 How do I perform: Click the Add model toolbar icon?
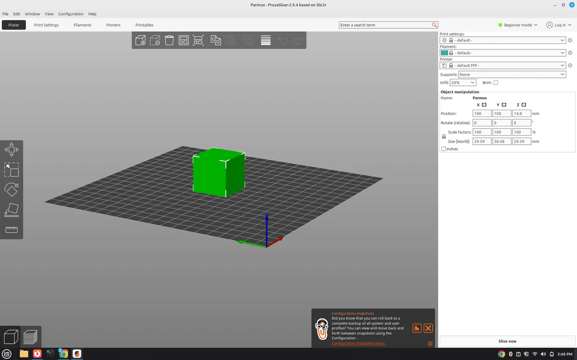pos(140,40)
